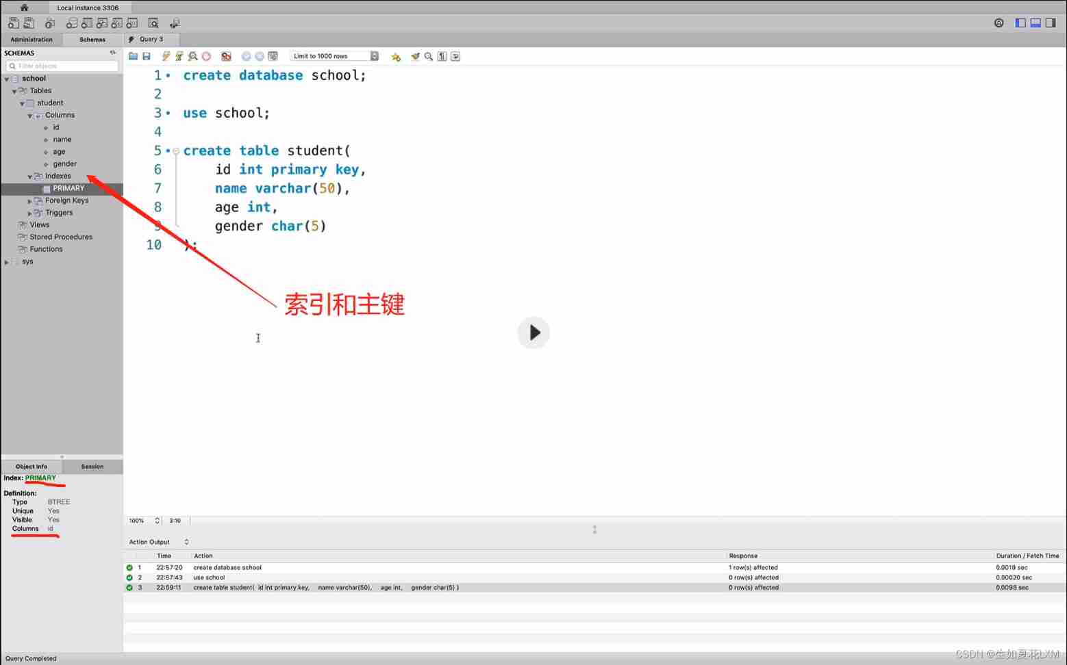Select the 'create database school' output row
This screenshot has width=1067, height=665.
click(x=594, y=568)
